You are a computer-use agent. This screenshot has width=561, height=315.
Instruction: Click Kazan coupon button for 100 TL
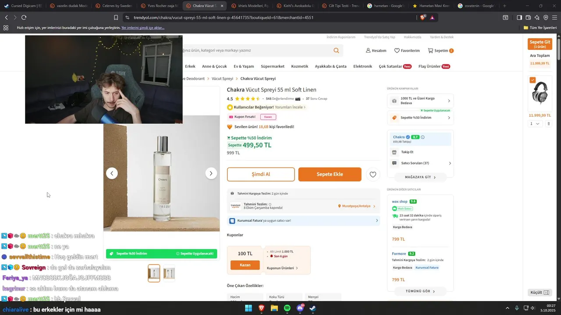[x=245, y=265]
